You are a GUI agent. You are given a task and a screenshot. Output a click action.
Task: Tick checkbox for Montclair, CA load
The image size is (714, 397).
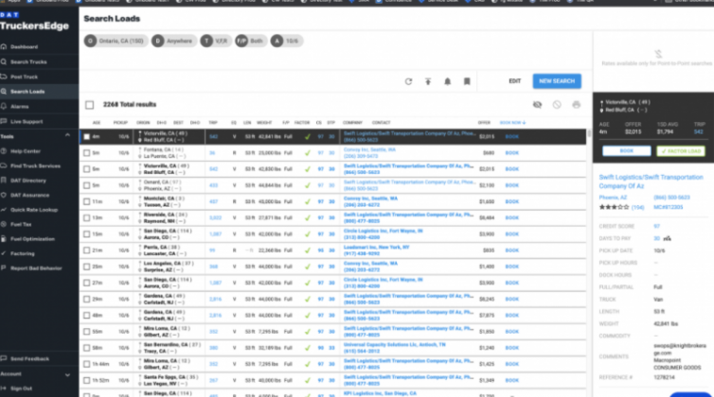[x=85, y=201]
